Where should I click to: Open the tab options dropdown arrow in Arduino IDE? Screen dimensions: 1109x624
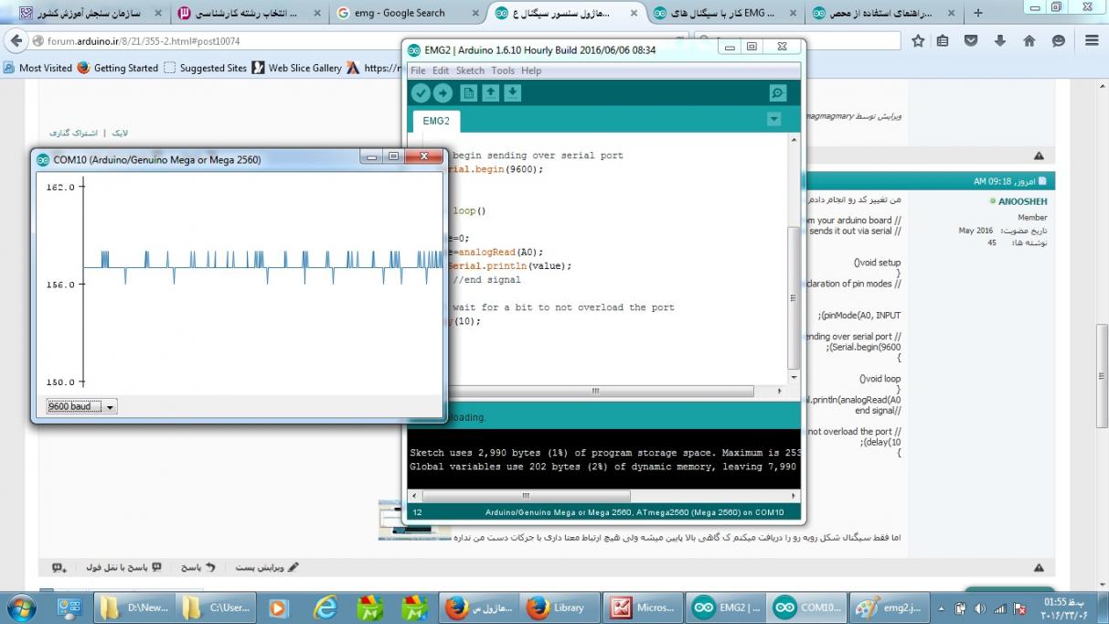click(x=774, y=119)
